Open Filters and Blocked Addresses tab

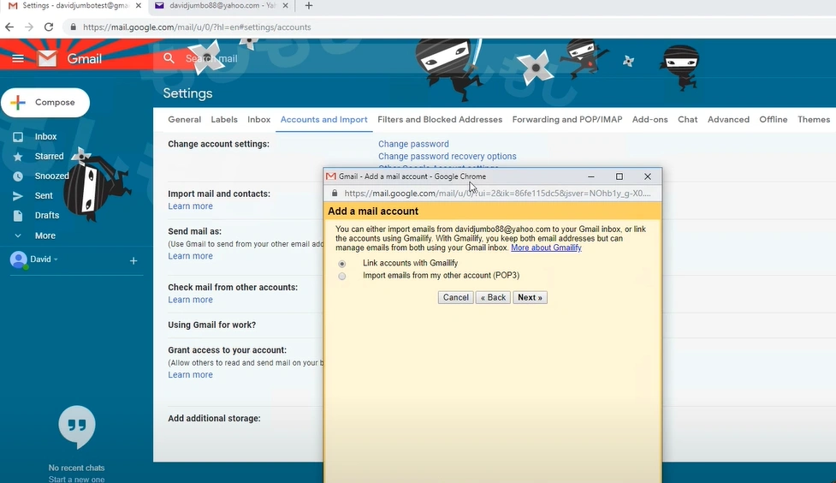[x=440, y=120]
